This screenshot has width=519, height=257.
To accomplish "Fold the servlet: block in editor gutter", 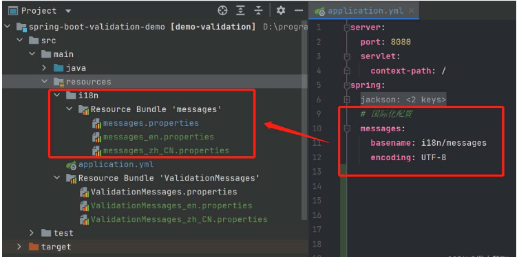I will click(x=346, y=57).
